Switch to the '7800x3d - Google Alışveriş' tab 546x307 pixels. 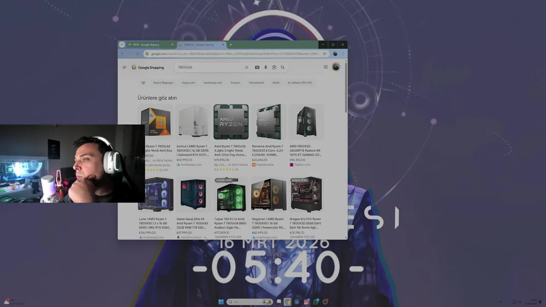tap(201, 44)
